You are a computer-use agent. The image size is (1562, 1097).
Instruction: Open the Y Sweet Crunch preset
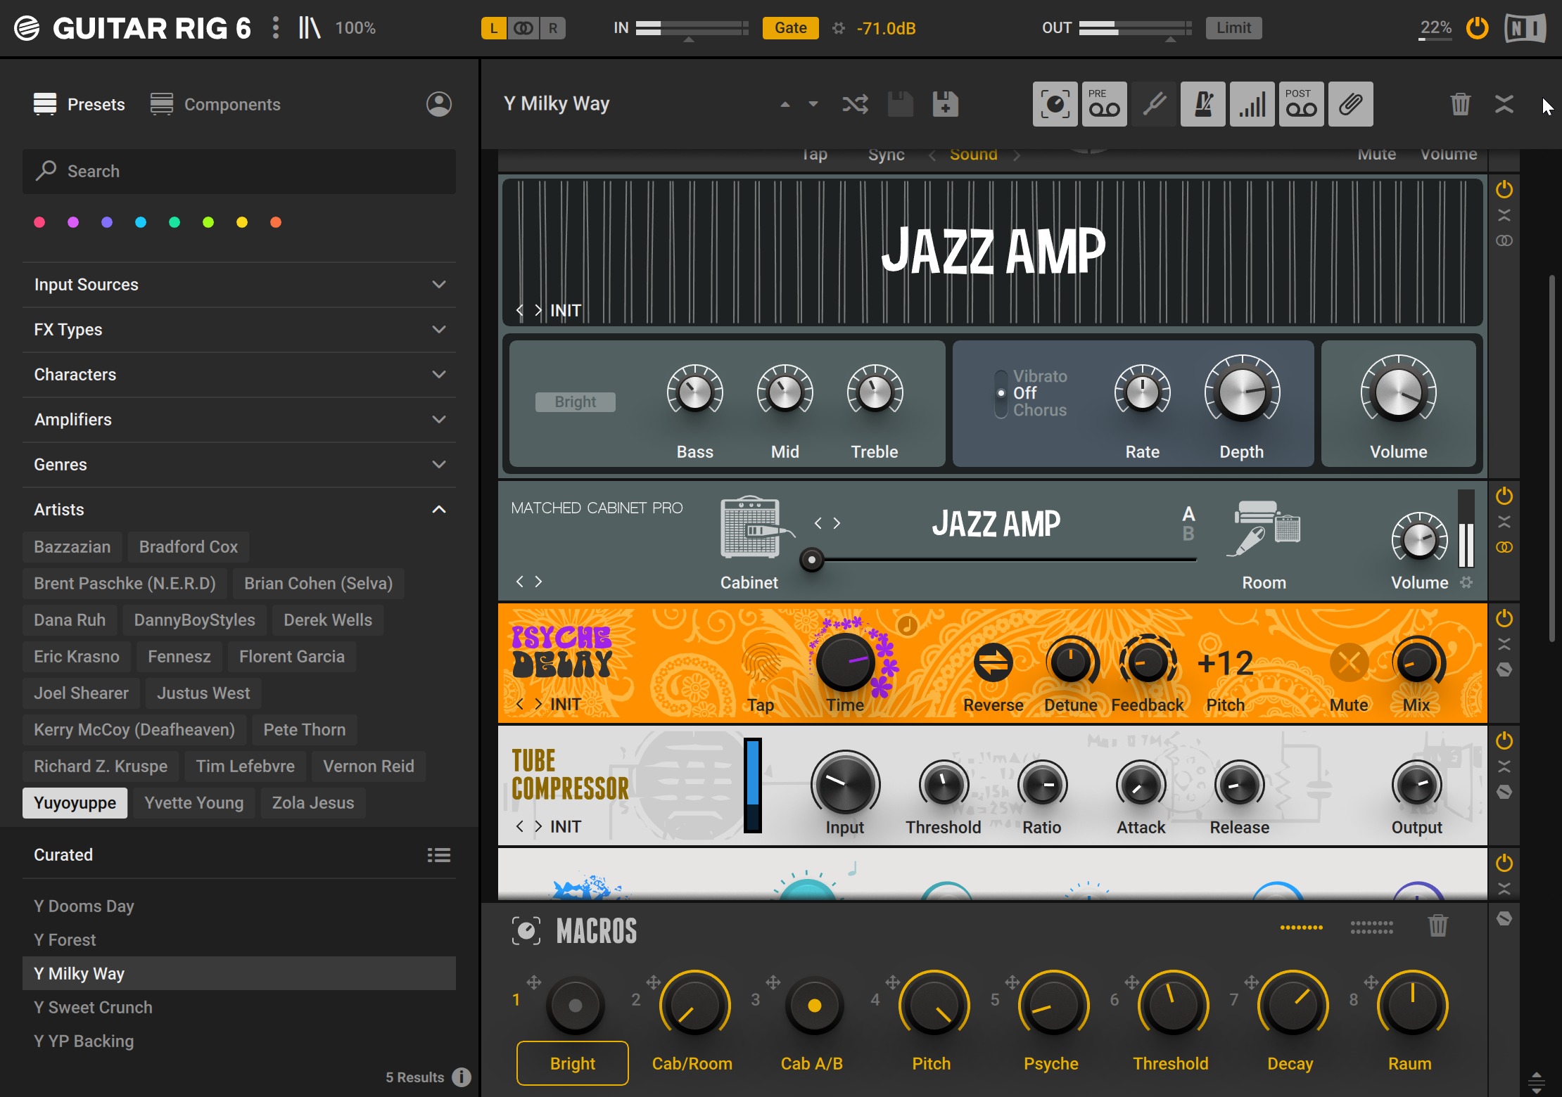239,1007
